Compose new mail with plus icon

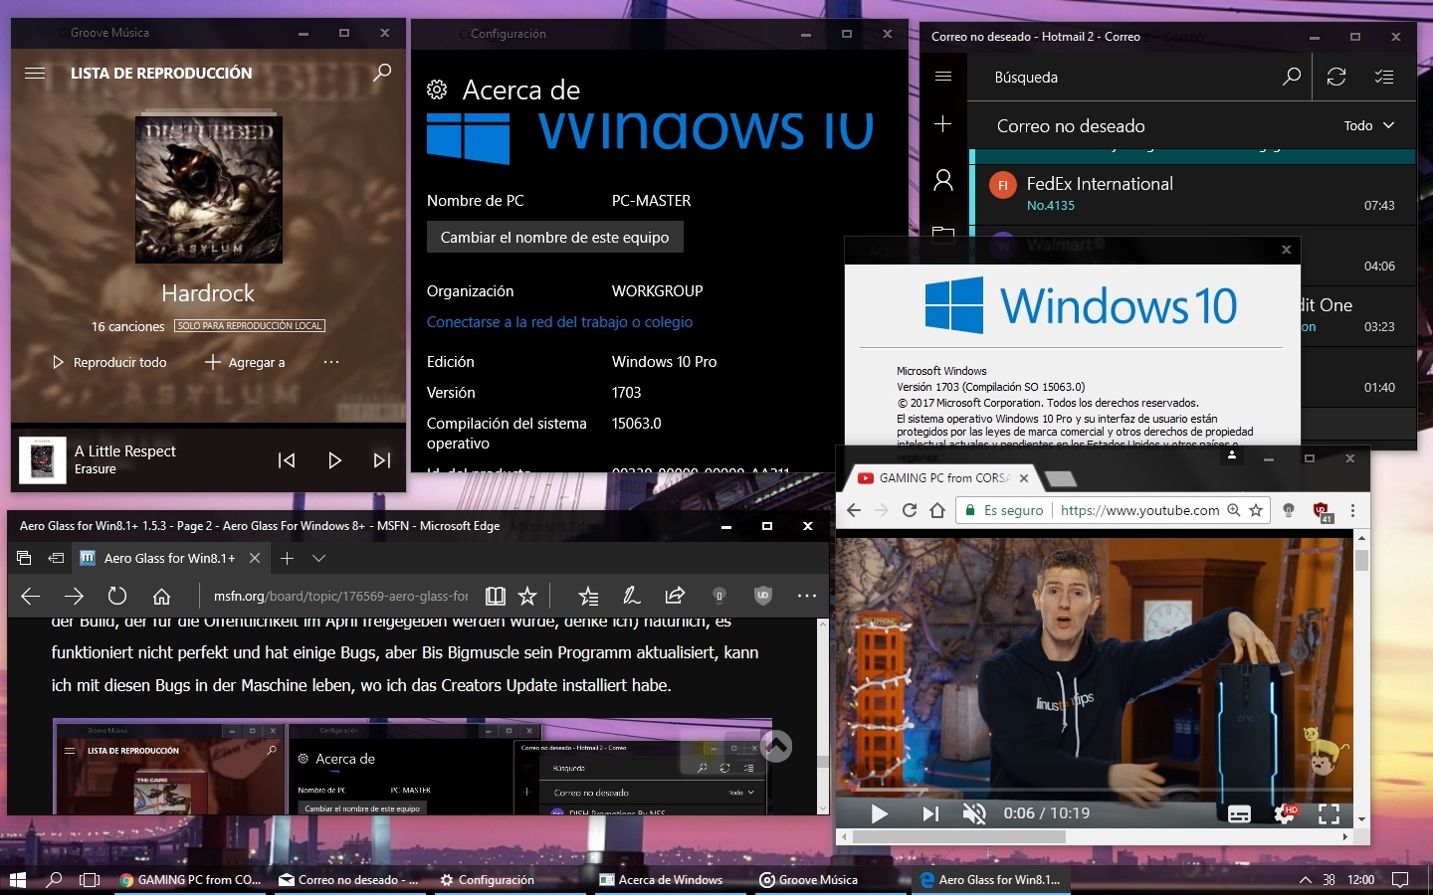pos(943,124)
